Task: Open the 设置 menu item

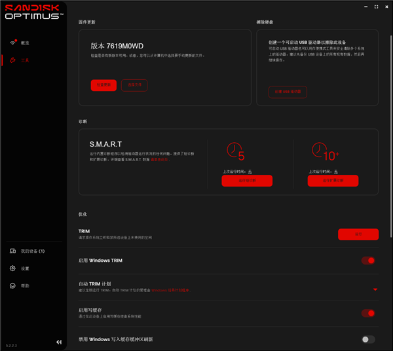Action: coord(25,268)
